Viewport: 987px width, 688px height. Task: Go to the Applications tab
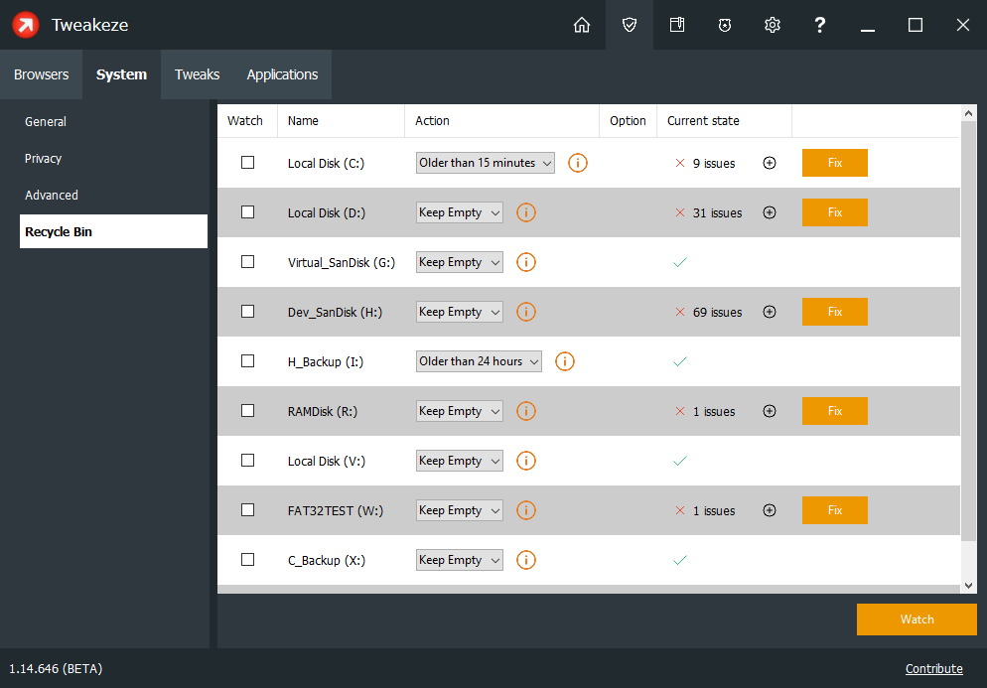point(282,74)
